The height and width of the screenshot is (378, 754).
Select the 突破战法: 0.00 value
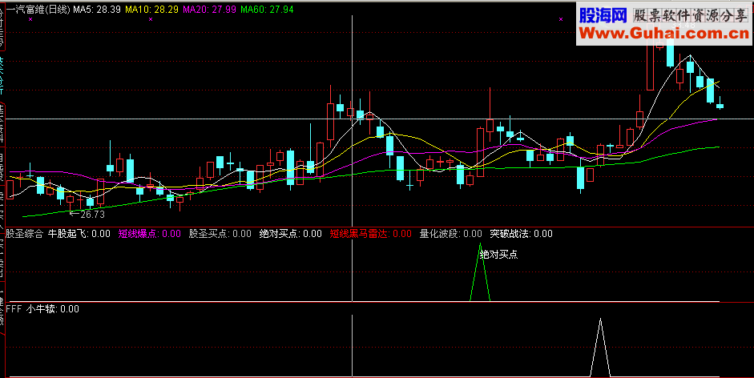pos(522,234)
